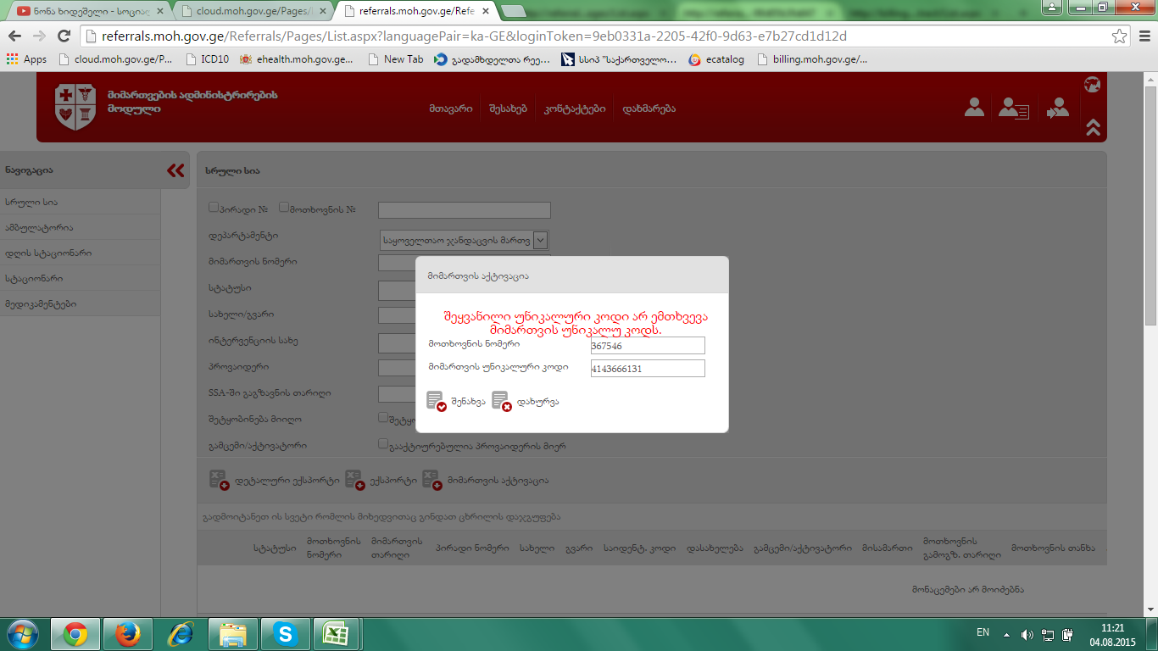
Task: Open the კონტაქტები menu item
Action: 575,108
